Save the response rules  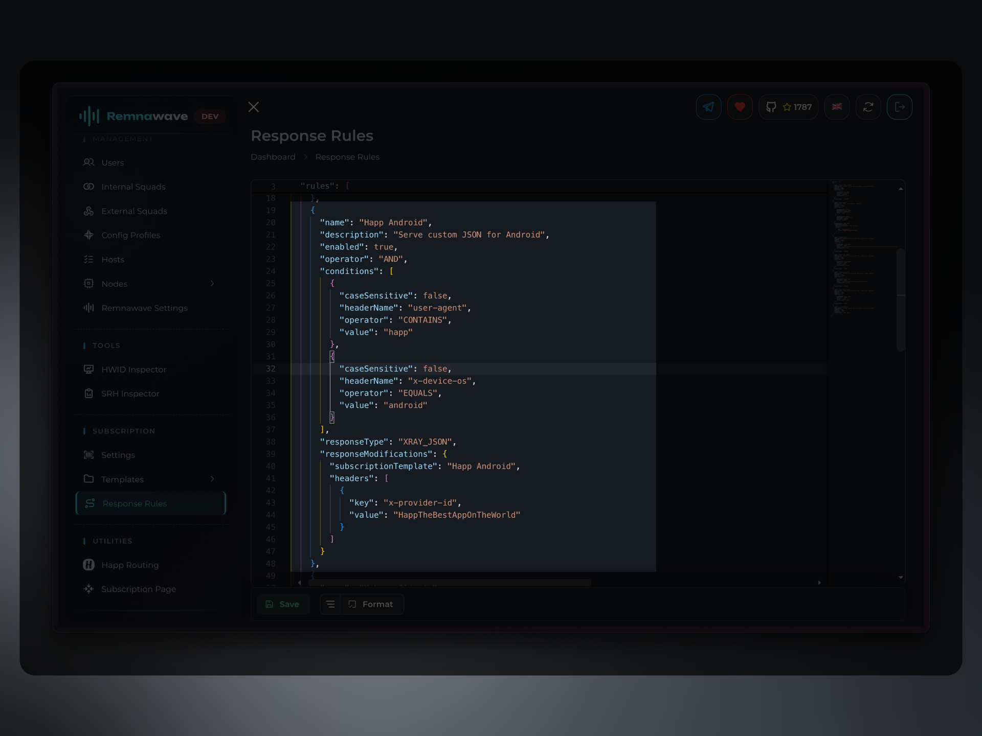pyautogui.click(x=283, y=604)
